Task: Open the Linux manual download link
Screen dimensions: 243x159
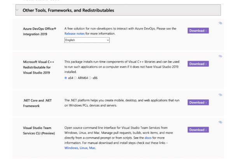Action: tap(84, 148)
